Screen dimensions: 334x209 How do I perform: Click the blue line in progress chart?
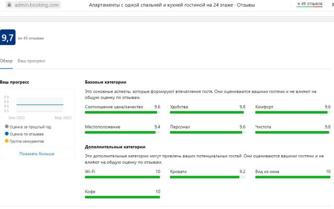(x=40, y=104)
